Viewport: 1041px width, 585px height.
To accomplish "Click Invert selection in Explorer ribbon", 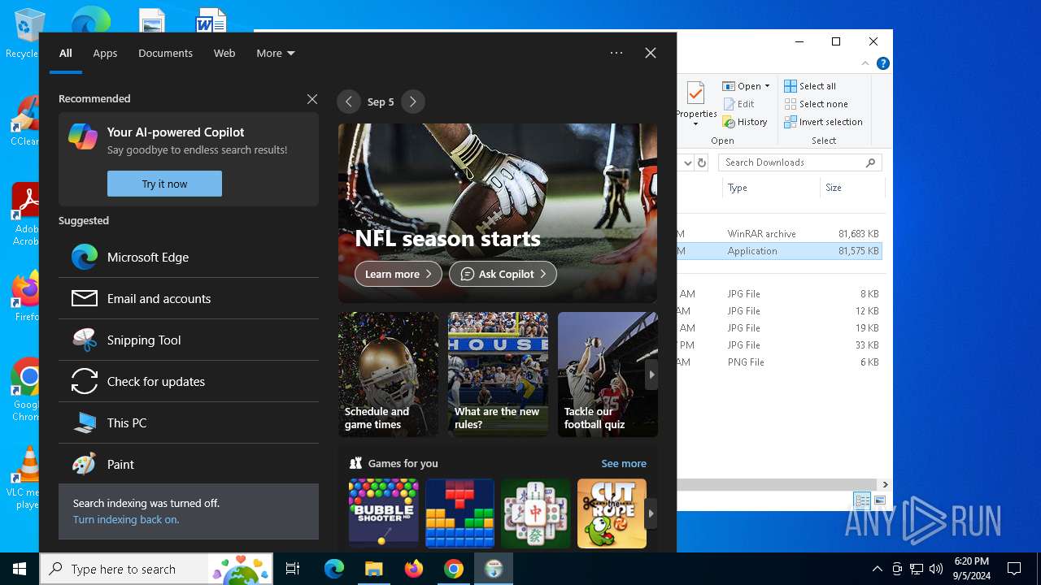I will 823,122.
